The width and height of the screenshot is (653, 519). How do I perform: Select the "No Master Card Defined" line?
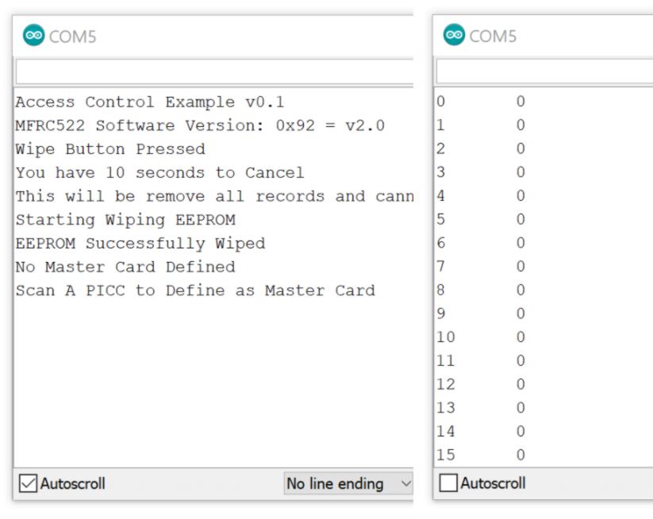(x=125, y=267)
